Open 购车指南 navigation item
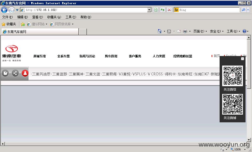The image size is (252, 152). click(111, 56)
